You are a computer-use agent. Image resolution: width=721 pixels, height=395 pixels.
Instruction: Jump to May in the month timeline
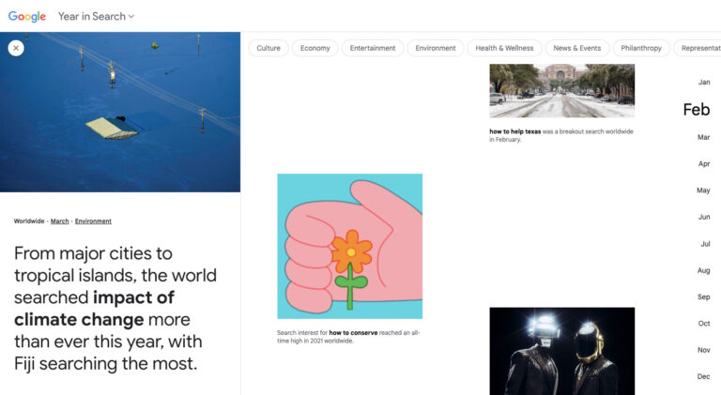click(703, 190)
